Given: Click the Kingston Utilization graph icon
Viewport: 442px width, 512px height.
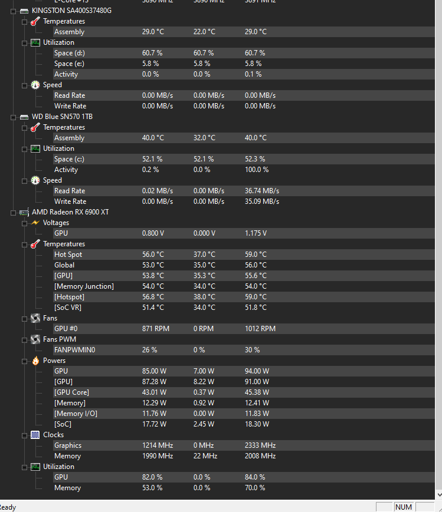Looking at the screenshot, I should (35, 42).
